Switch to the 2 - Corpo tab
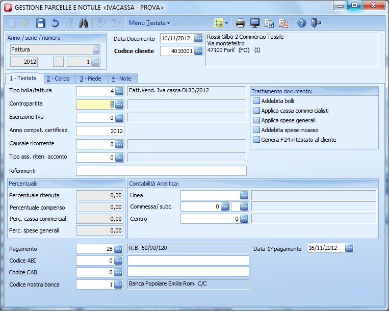 pos(58,79)
